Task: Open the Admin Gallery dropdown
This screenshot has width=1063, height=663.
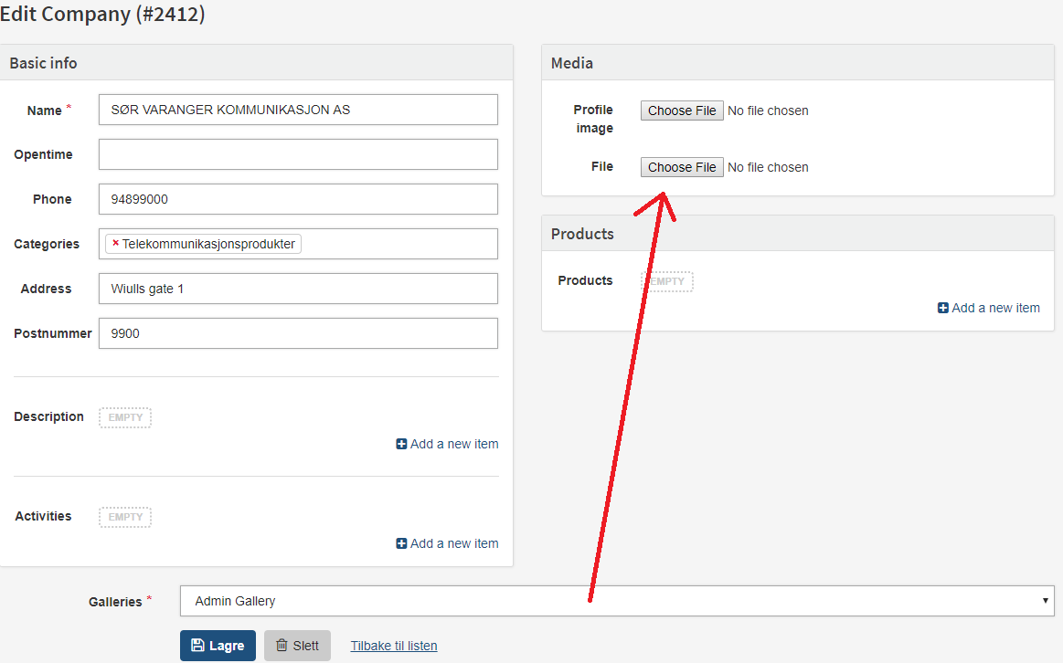Action: click(612, 601)
